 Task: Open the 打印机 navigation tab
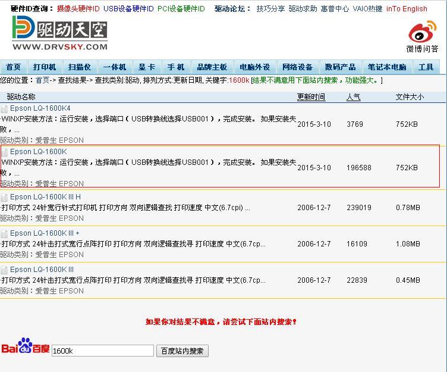tap(45, 67)
